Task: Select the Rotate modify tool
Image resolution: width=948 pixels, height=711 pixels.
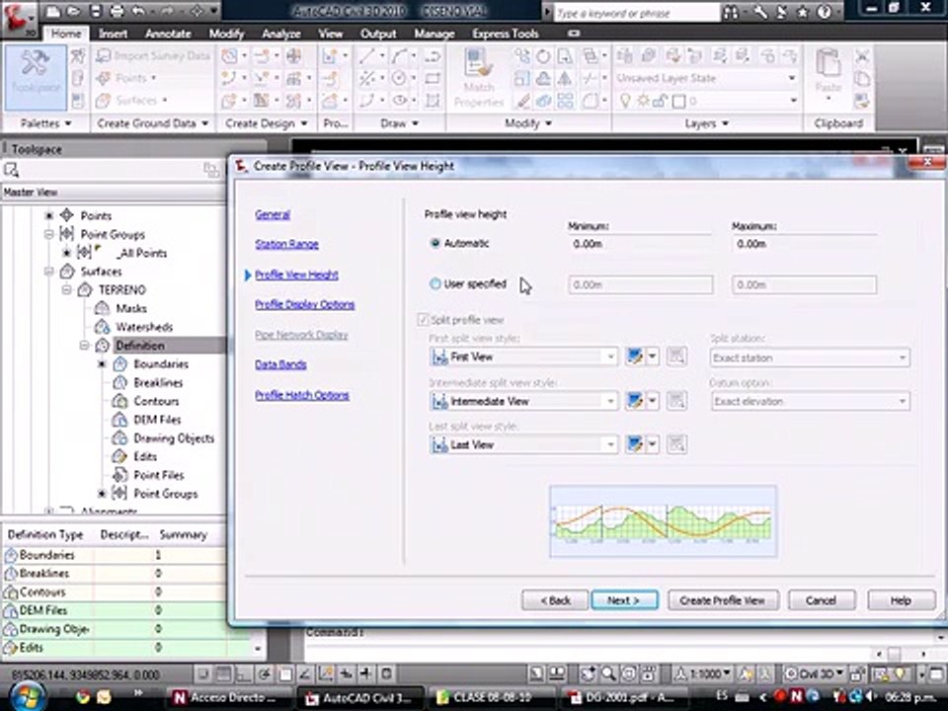Action: pos(543,56)
